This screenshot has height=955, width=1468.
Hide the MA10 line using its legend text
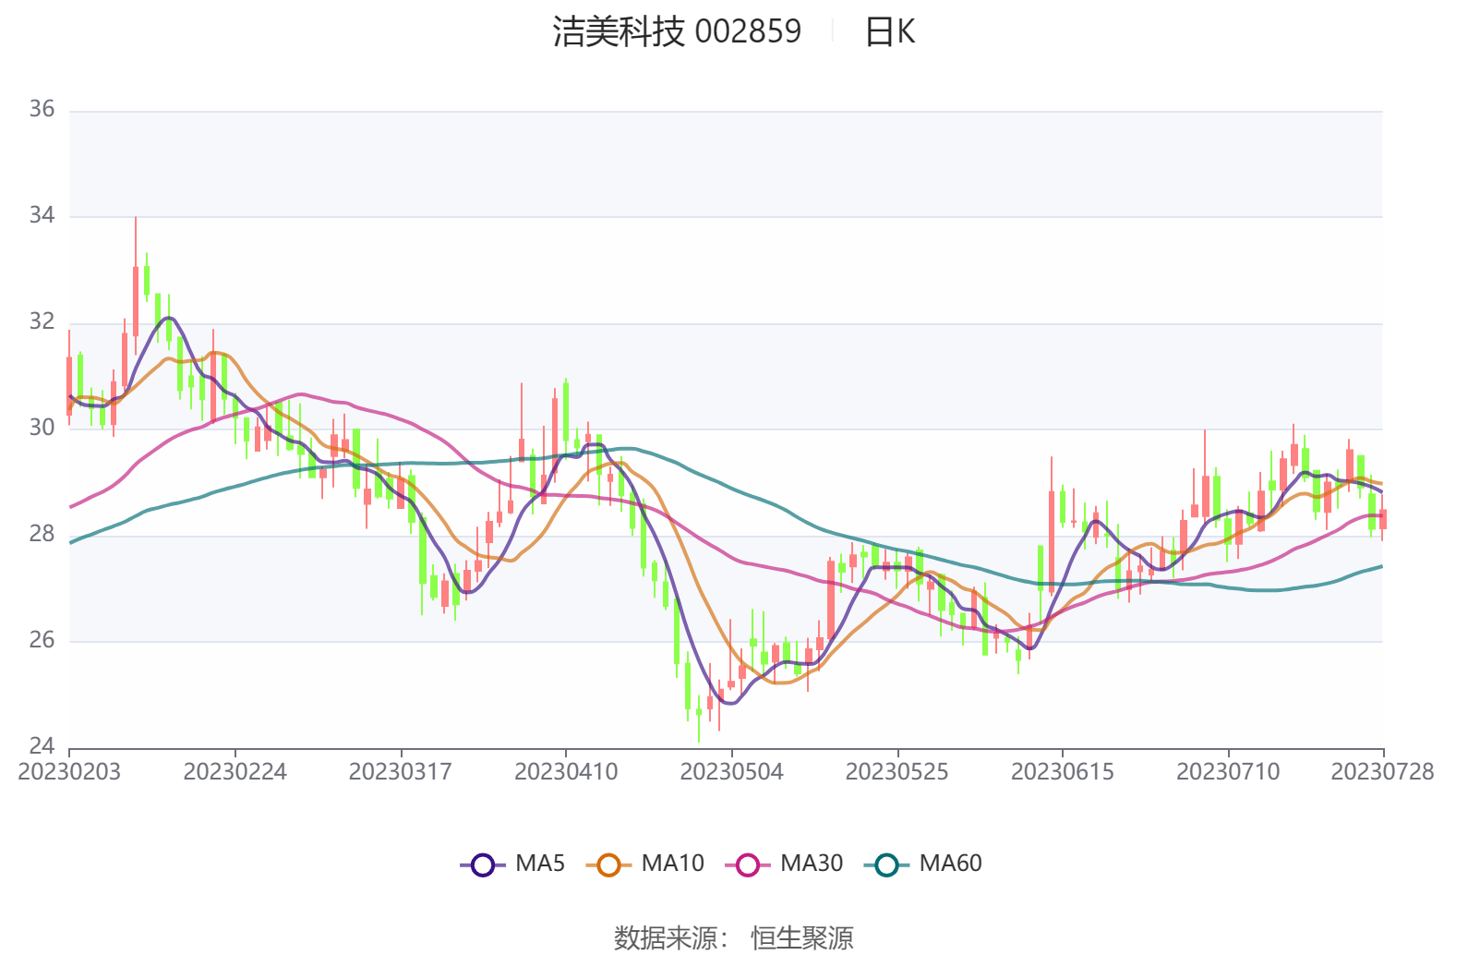[672, 864]
